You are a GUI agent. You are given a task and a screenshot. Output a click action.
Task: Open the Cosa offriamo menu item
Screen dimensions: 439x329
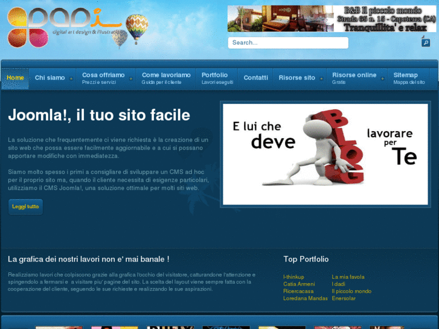coord(103,78)
